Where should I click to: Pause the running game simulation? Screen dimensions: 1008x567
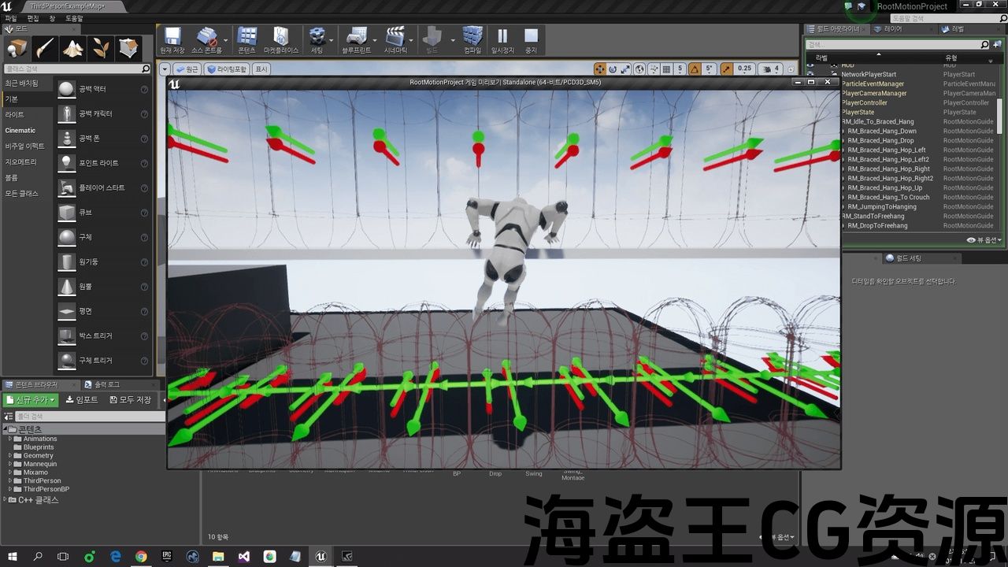click(x=502, y=39)
